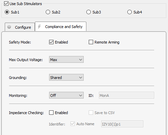Toggle the Auto Name identifier checkbox
This screenshot has width=168, height=135.
click(x=72, y=124)
